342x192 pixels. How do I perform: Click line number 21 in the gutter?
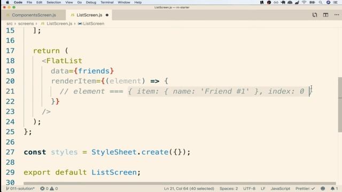(10, 91)
